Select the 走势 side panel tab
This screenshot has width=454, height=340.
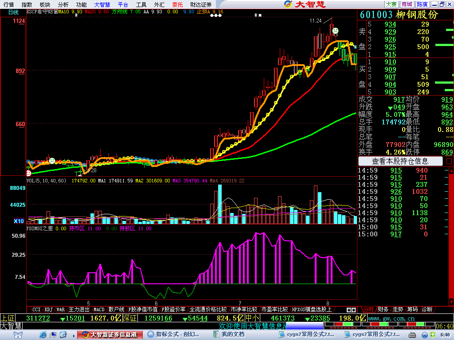click(x=398, y=309)
